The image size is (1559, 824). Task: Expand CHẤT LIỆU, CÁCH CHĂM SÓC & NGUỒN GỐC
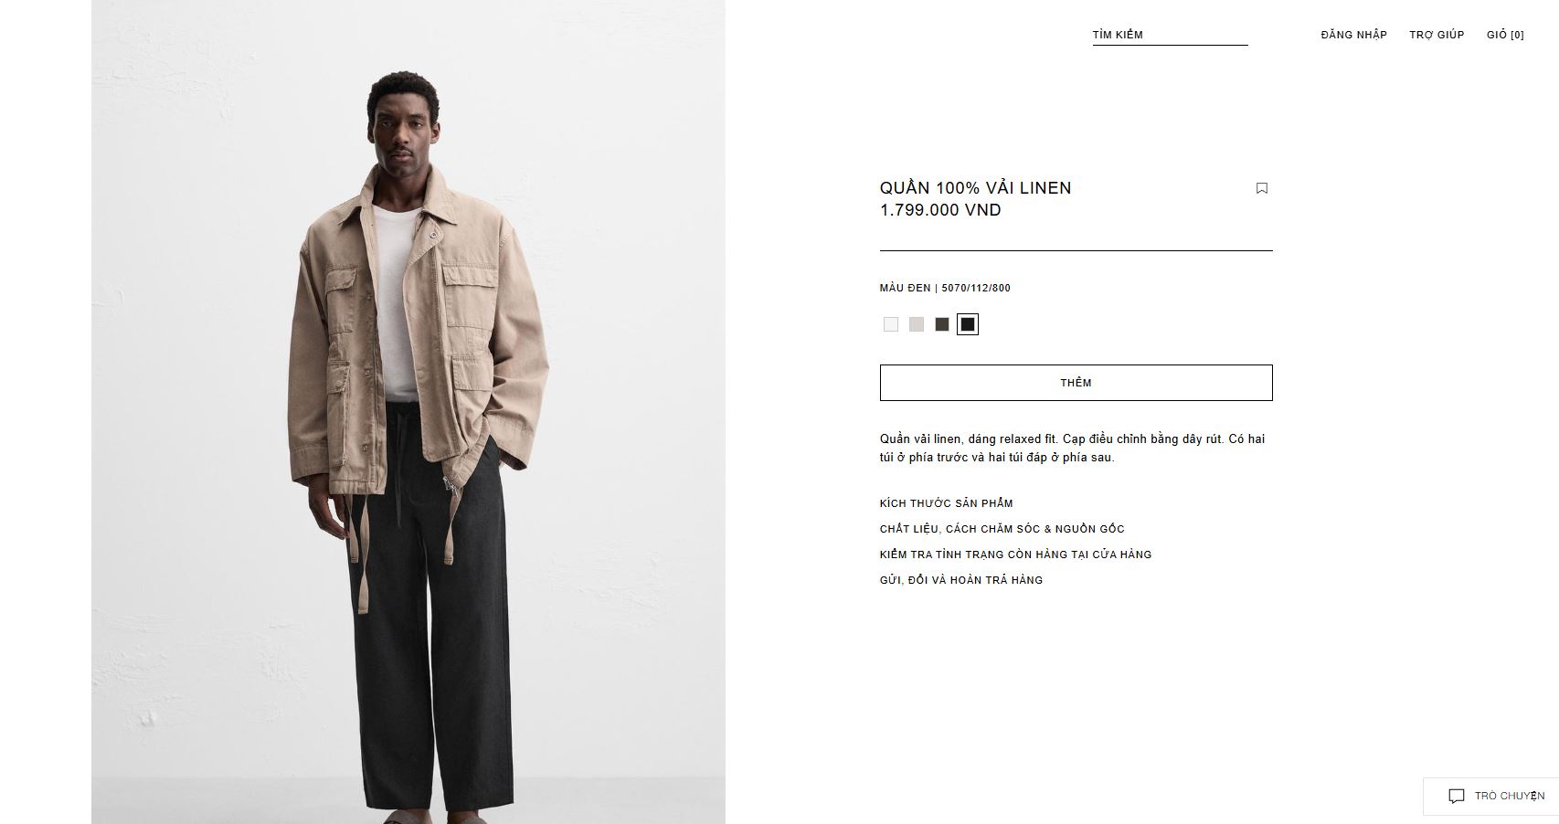point(1002,529)
